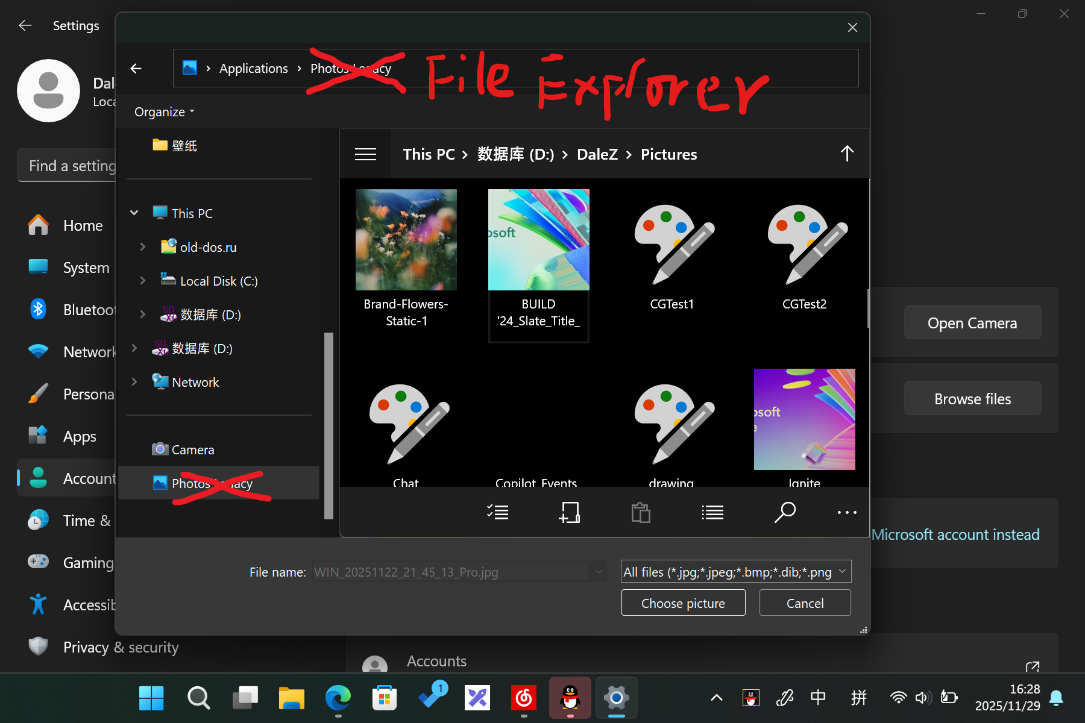Expand the Local Disk (C:) tree node

(x=143, y=281)
